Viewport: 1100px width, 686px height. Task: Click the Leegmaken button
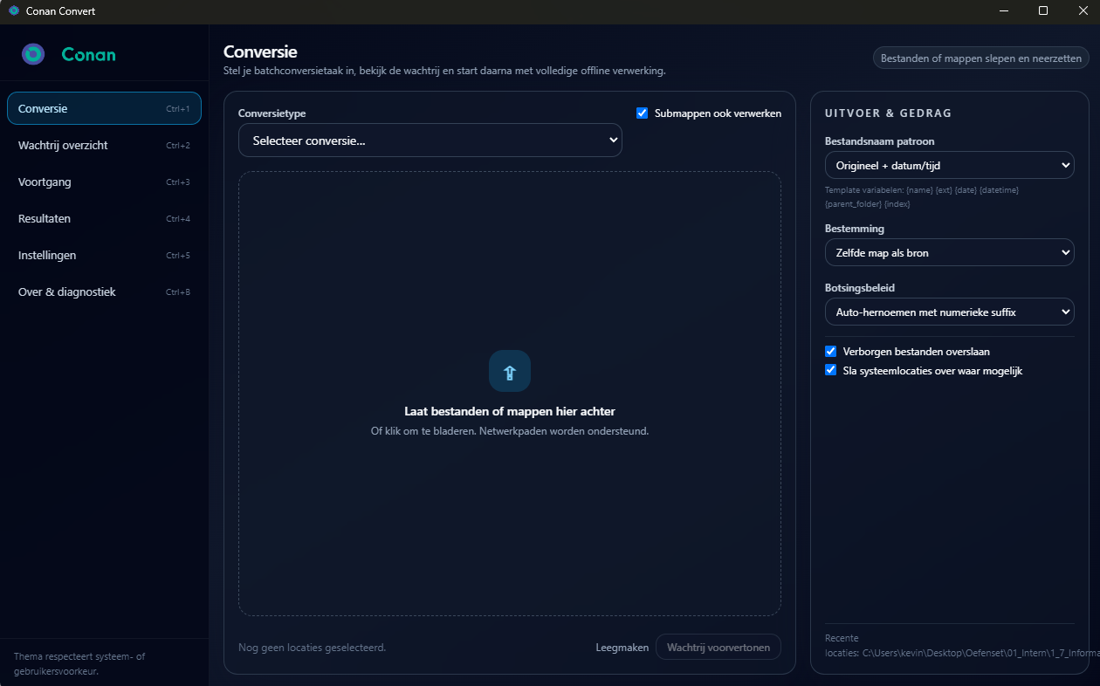(622, 647)
